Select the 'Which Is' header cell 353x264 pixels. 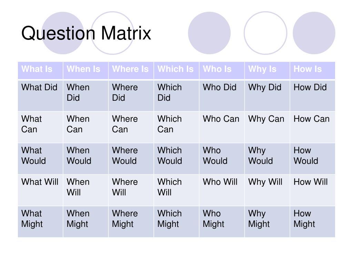pos(176,70)
